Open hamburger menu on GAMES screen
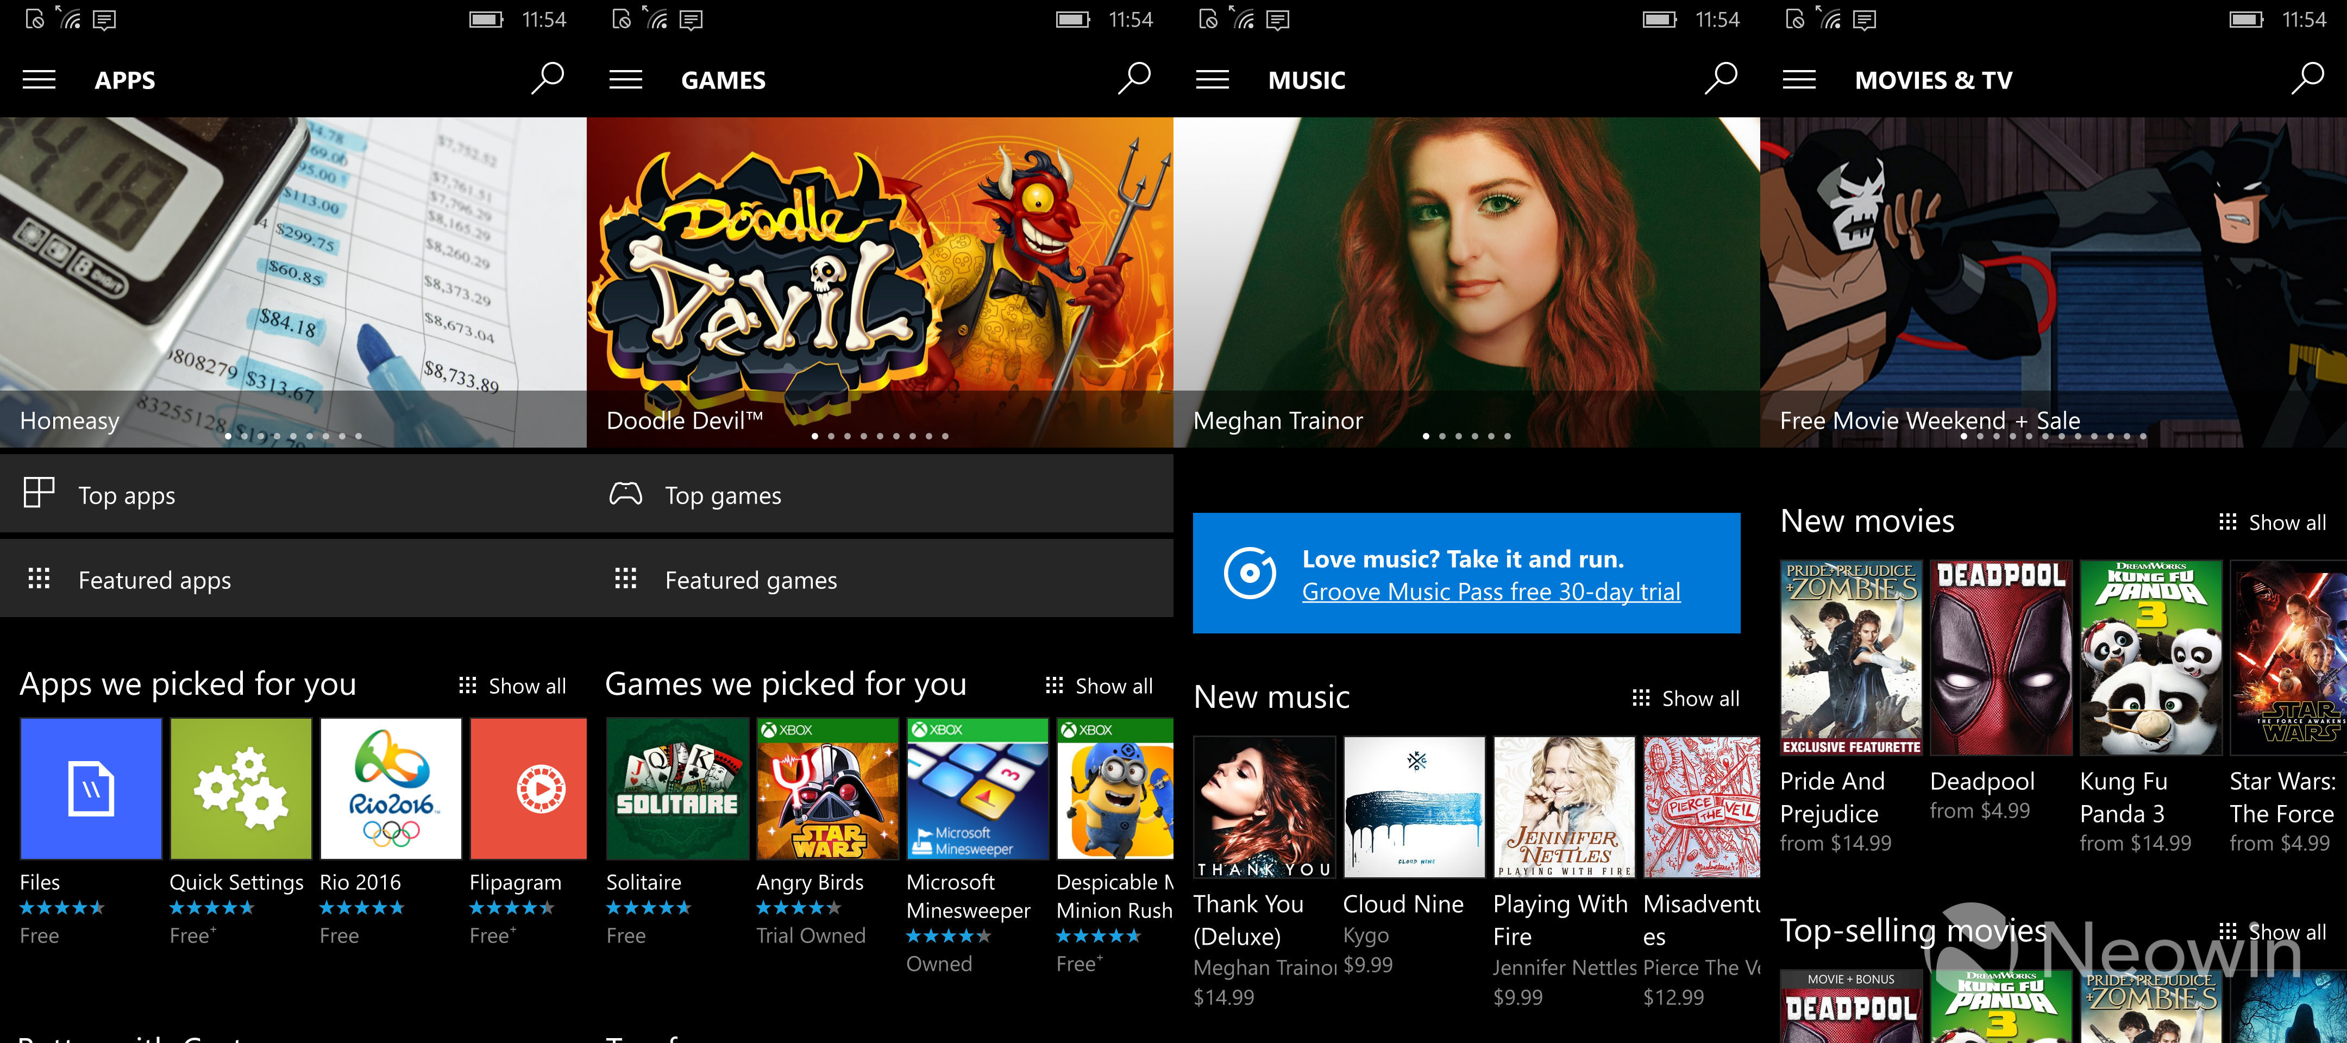This screenshot has width=2347, height=1043. 626,79
